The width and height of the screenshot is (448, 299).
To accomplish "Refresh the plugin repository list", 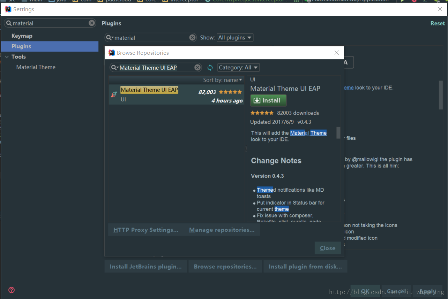I will [210, 68].
